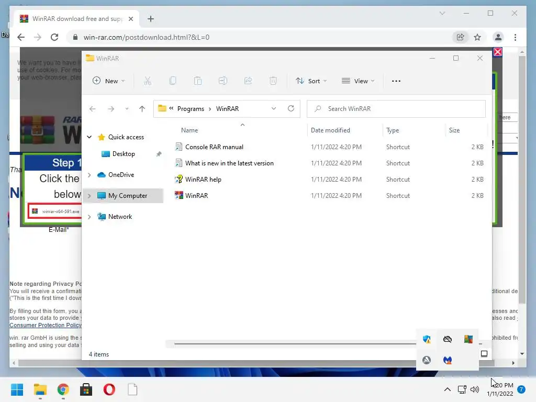Click the Paste clipboard icon in Explorer toolbar

point(197,81)
